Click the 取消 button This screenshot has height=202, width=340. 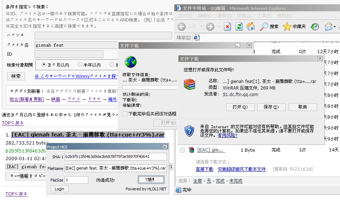[x=302, y=107]
